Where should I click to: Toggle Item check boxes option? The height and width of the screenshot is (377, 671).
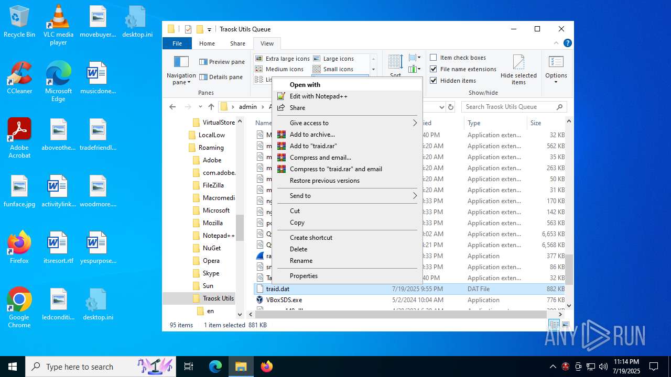coord(458,58)
